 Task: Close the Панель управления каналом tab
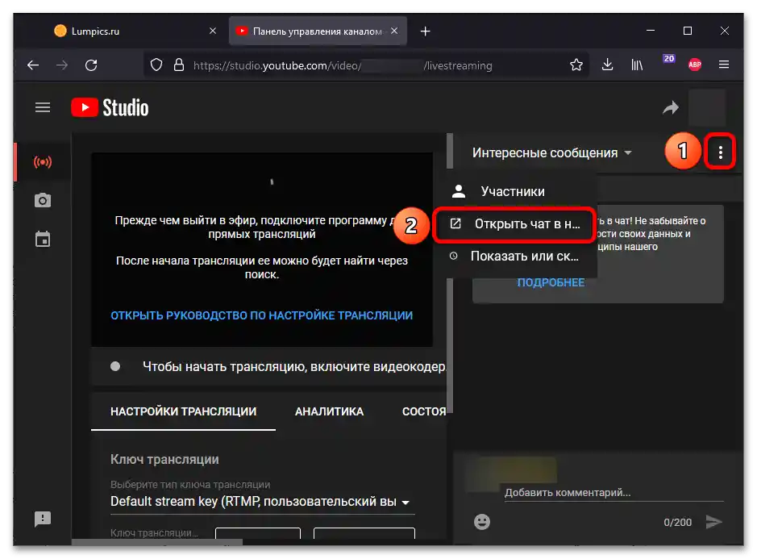tap(394, 31)
